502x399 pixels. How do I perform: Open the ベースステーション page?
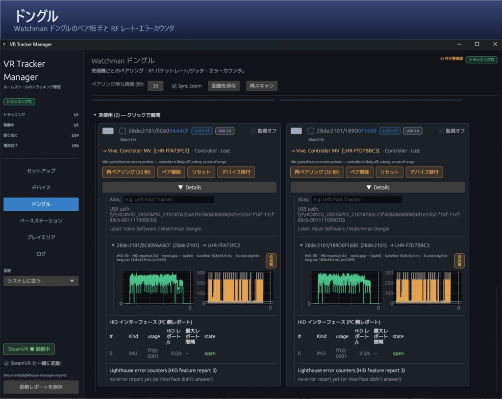[x=41, y=221]
